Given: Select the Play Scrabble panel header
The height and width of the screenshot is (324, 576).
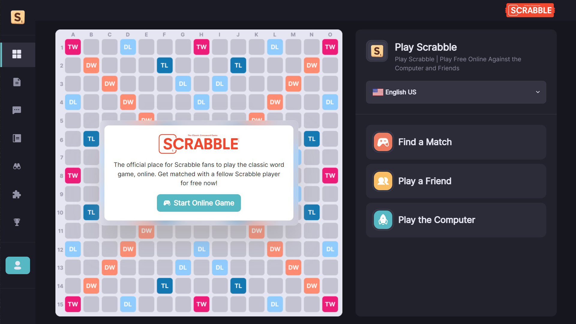Looking at the screenshot, I should [x=426, y=47].
